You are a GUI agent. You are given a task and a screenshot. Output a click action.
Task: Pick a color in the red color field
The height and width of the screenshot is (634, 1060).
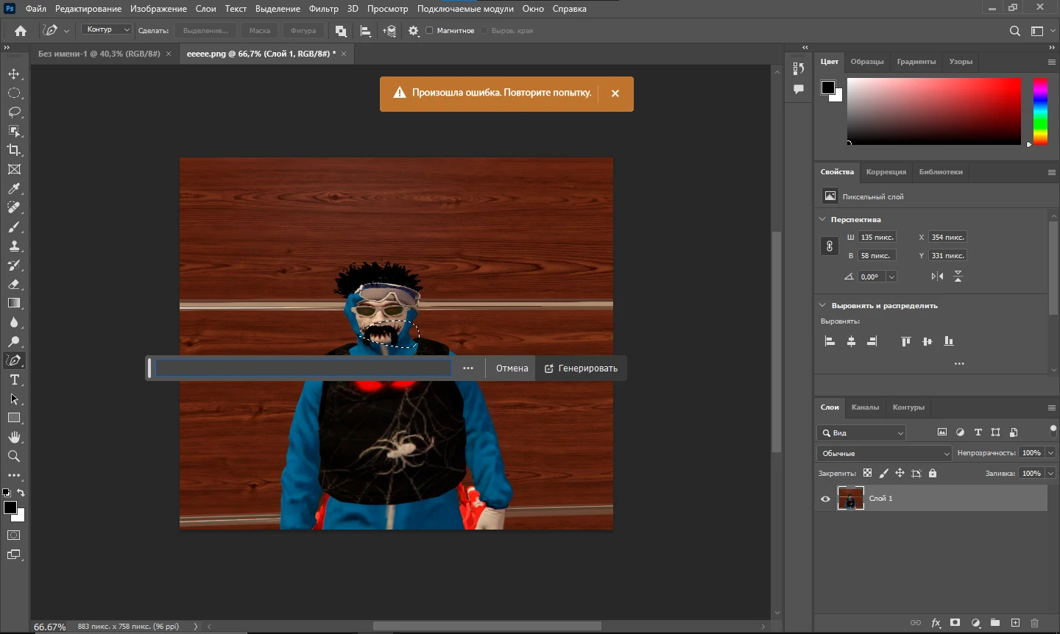pyautogui.click(x=933, y=111)
